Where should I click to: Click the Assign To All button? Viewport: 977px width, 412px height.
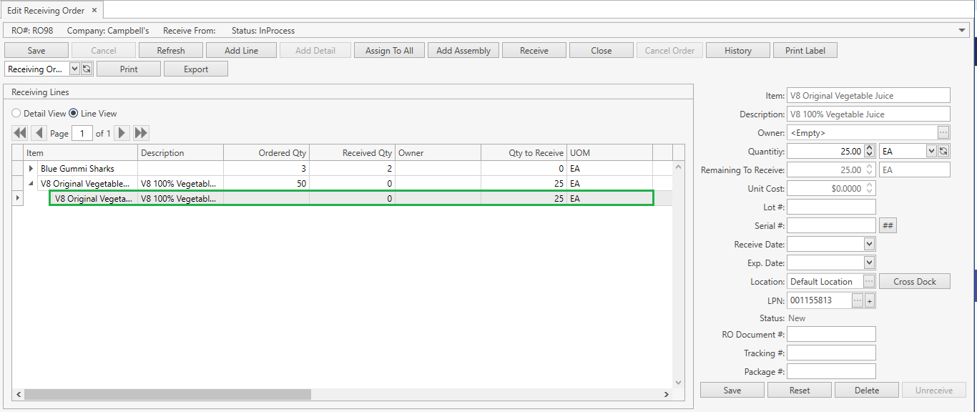click(x=389, y=50)
